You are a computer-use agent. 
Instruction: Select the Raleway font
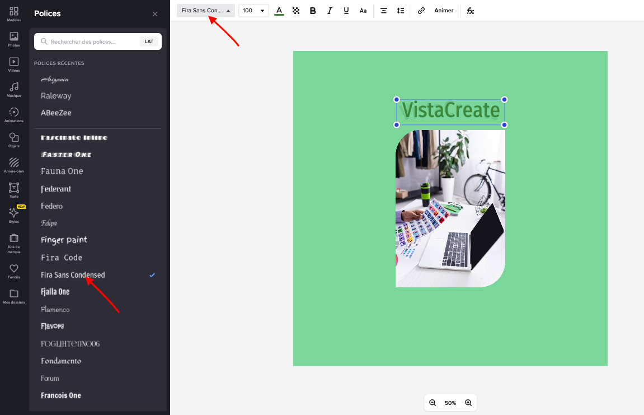[x=56, y=96]
